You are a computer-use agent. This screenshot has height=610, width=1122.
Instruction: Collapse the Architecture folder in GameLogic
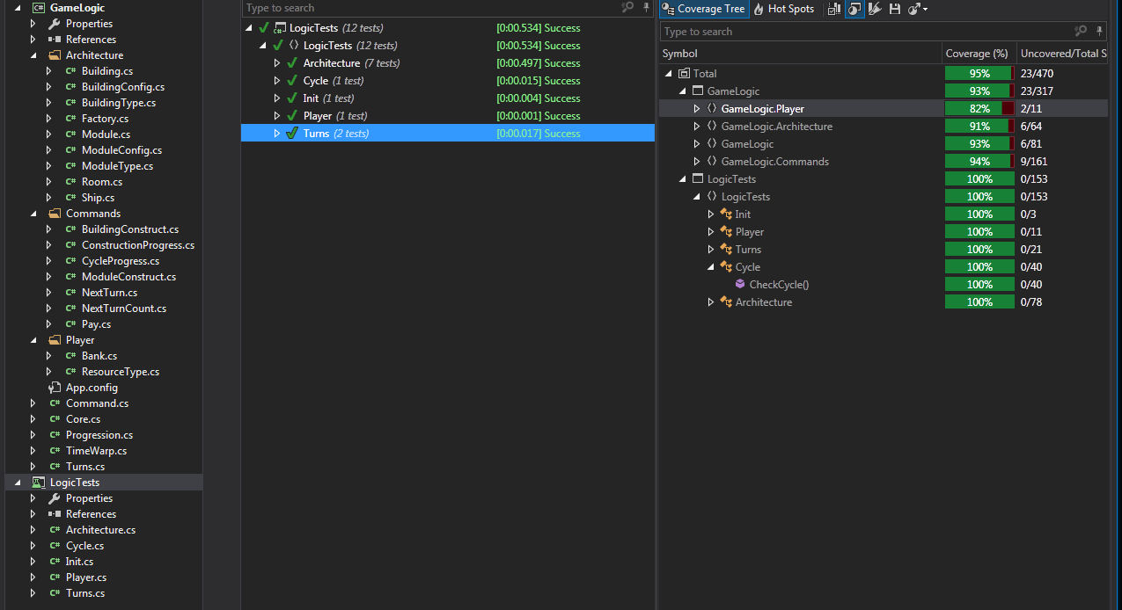tap(33, 55)
